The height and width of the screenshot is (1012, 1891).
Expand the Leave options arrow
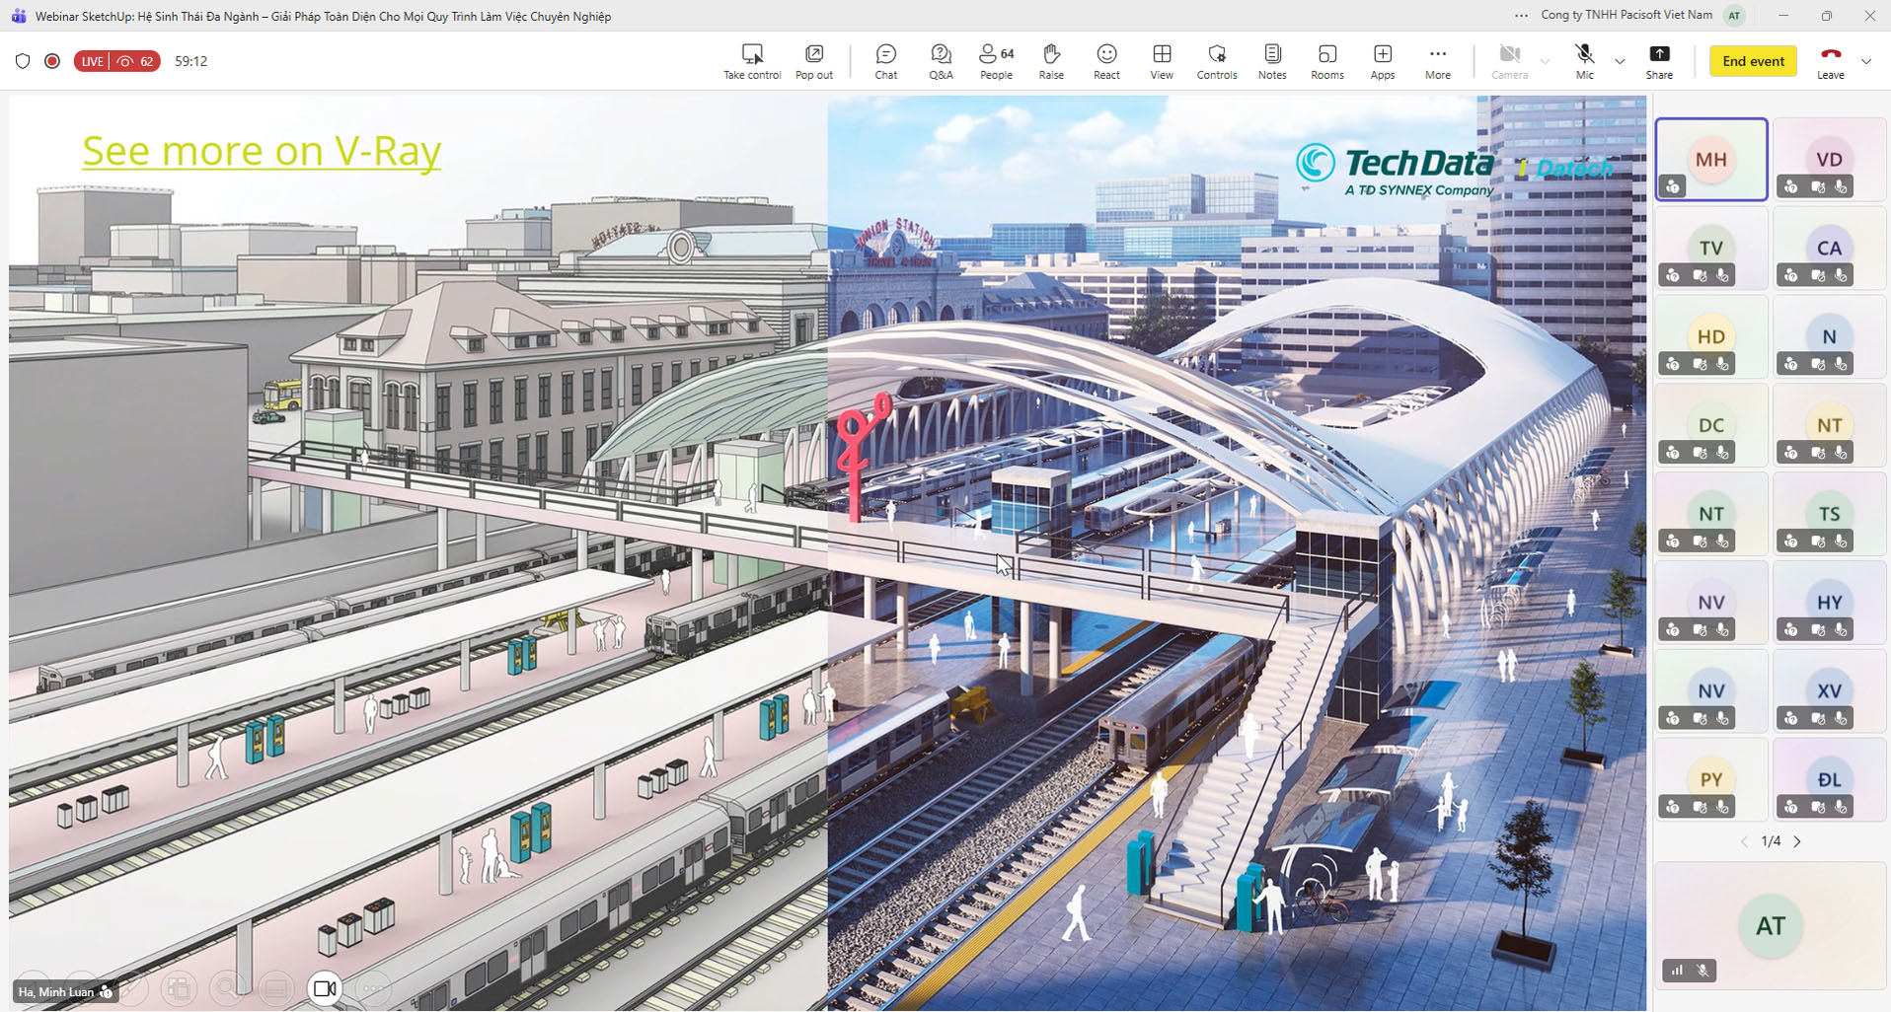click(1865, 61)
